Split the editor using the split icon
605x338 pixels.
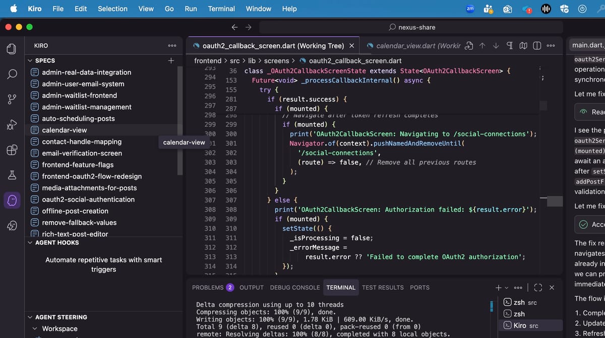tap(536, 45)
